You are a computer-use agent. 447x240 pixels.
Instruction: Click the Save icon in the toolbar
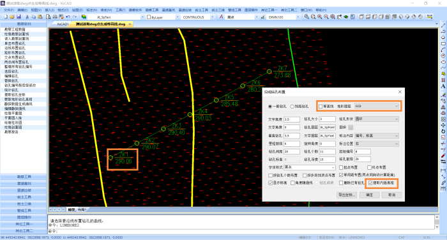pos(19,17)
